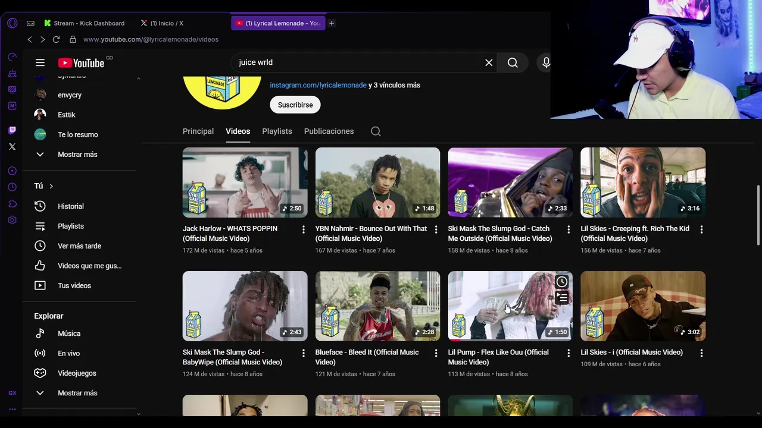
Task: Click the Lyrical Lemonade channel avatar
Action: (221, 93)
